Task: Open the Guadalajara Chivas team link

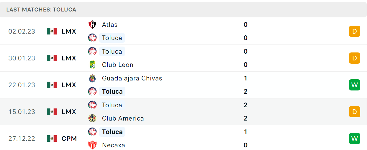Action: (132, 78)
